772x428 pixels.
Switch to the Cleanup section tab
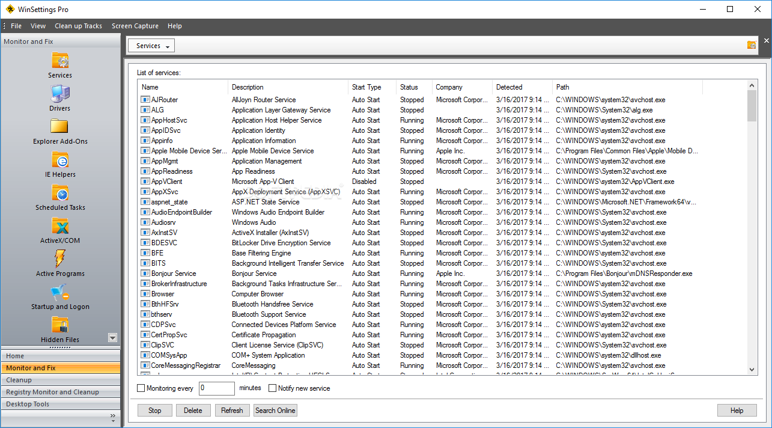pyautogui.click(x=60, y=380)
